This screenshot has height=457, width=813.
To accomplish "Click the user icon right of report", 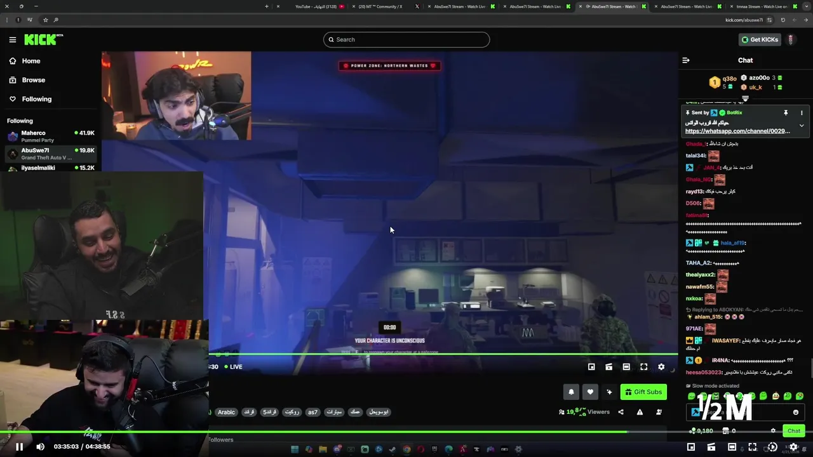I will click(659, 412).
